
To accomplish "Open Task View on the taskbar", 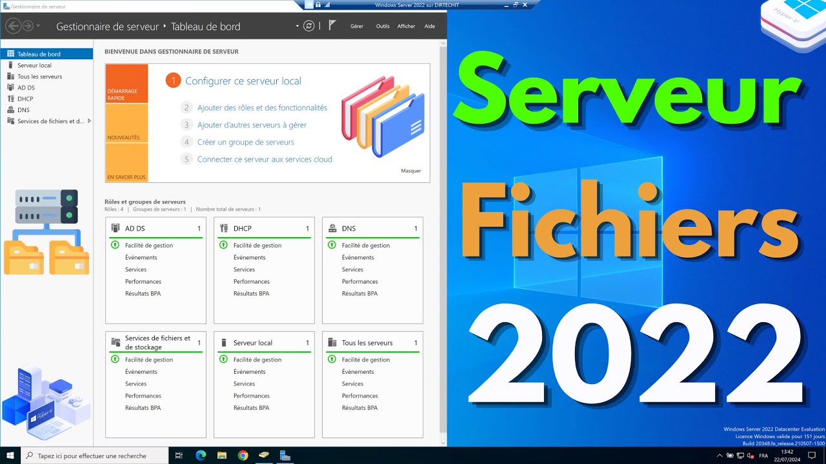I will [x=179, y=456].
